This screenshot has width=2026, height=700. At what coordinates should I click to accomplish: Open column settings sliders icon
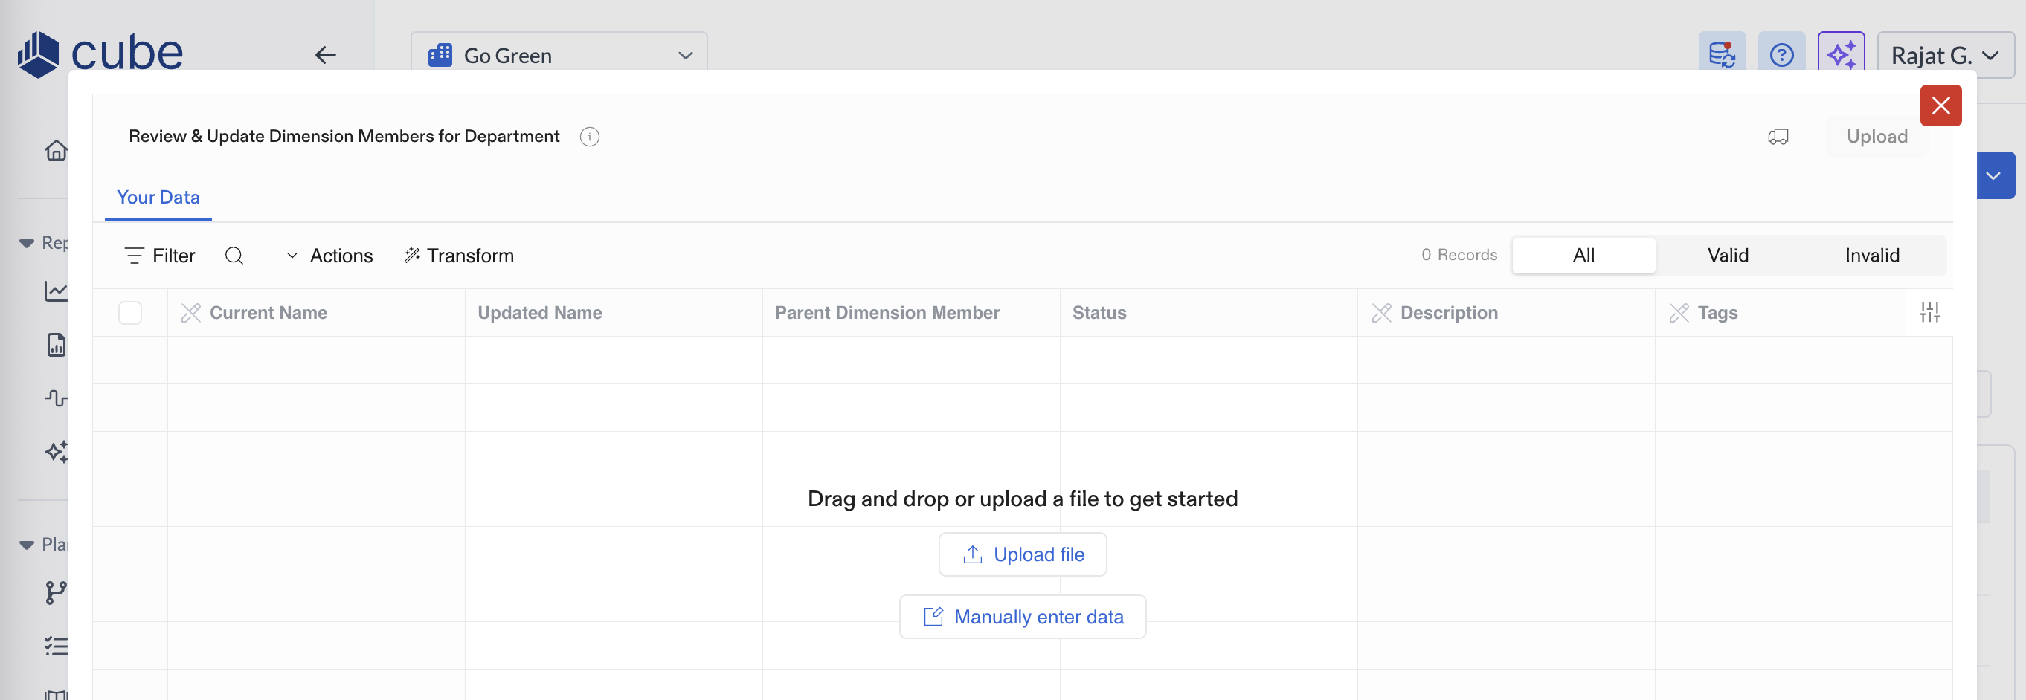point(1929,313)
